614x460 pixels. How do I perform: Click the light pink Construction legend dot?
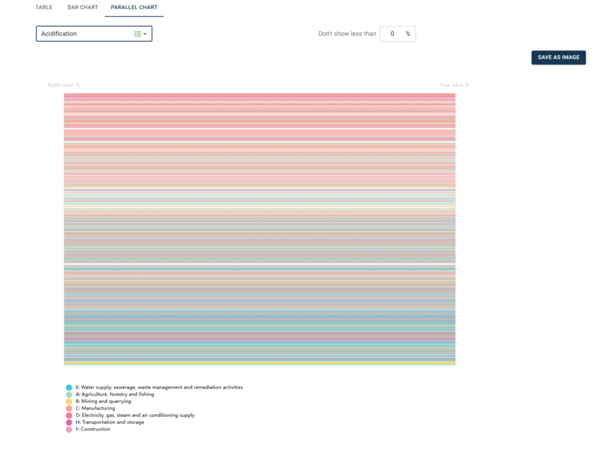pyautogui.click(x=69, y=429)
